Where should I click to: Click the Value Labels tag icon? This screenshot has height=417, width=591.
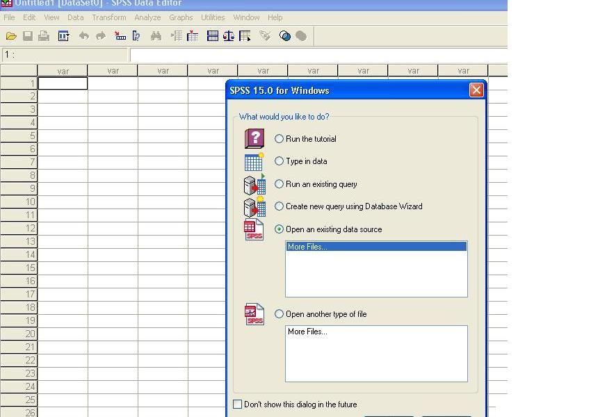265,36
